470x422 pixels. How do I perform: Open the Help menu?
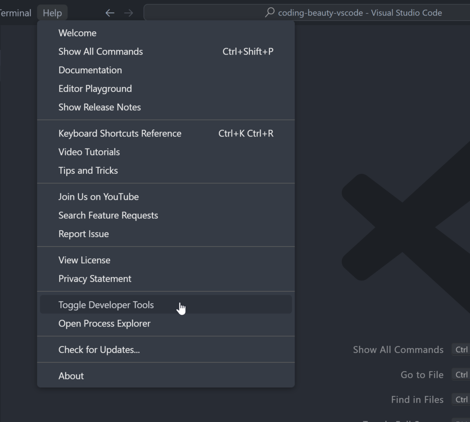point(52,13)
